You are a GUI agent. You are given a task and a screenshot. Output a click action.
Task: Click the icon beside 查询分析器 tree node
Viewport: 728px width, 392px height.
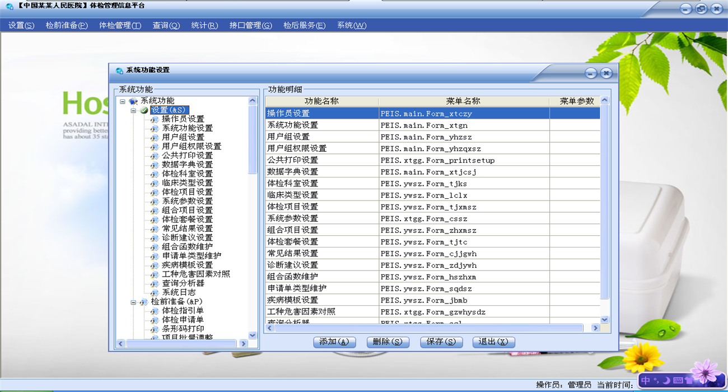point(155,283)
